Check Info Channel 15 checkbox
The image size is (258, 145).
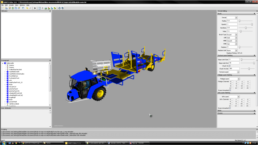(x=249, y=106)
